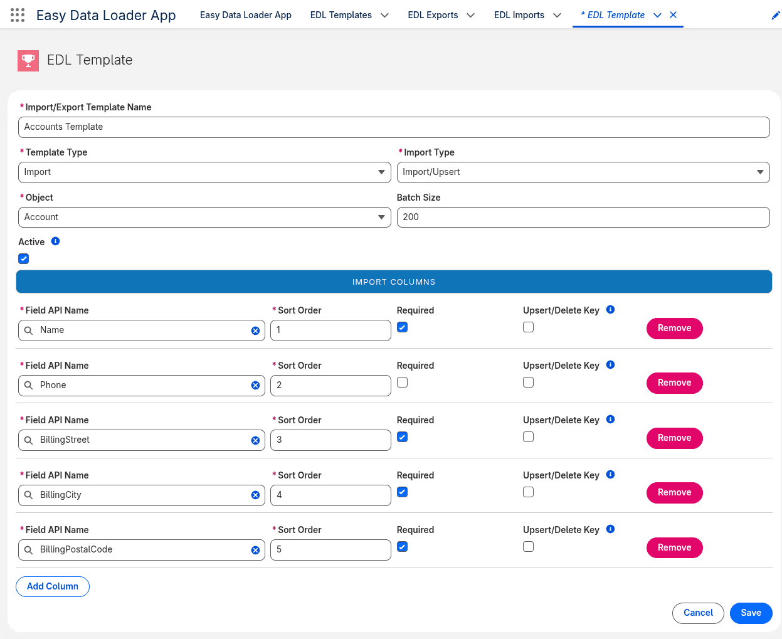Clear the Phone field lookup
782x639 pixels.
255,386
